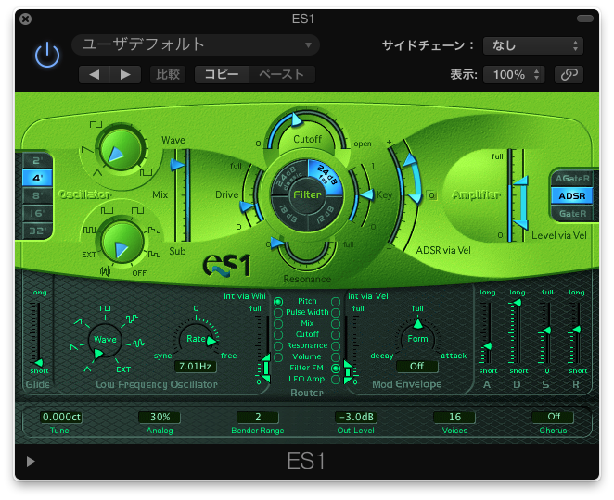
Task: Enable right Pitch router radio button
Action: click(336, 302)
